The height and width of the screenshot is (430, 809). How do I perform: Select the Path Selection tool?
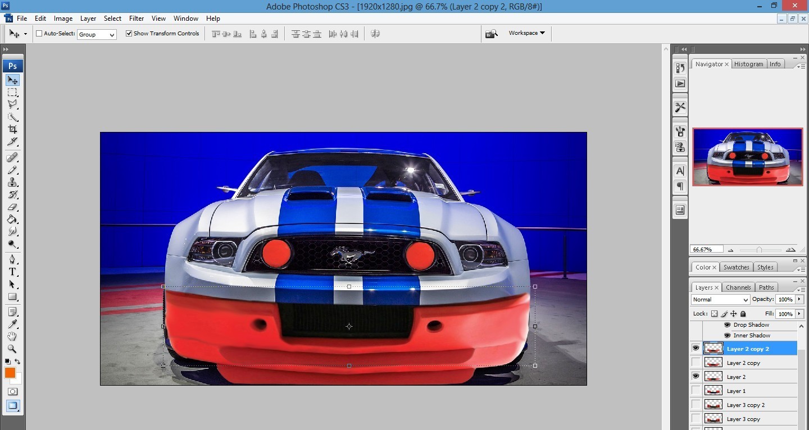(12, 285)
